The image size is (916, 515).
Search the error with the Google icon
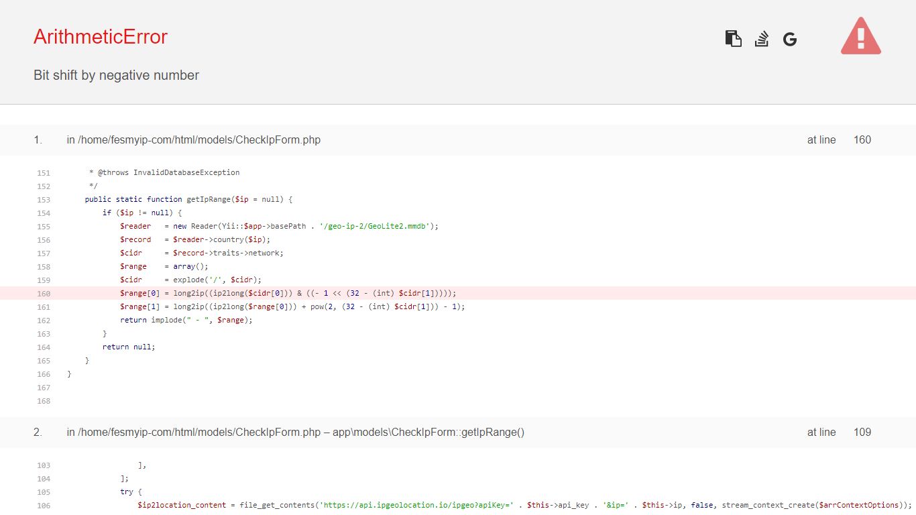790,40
